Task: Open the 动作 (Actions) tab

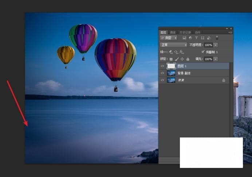Action: (x=198, y=33)
